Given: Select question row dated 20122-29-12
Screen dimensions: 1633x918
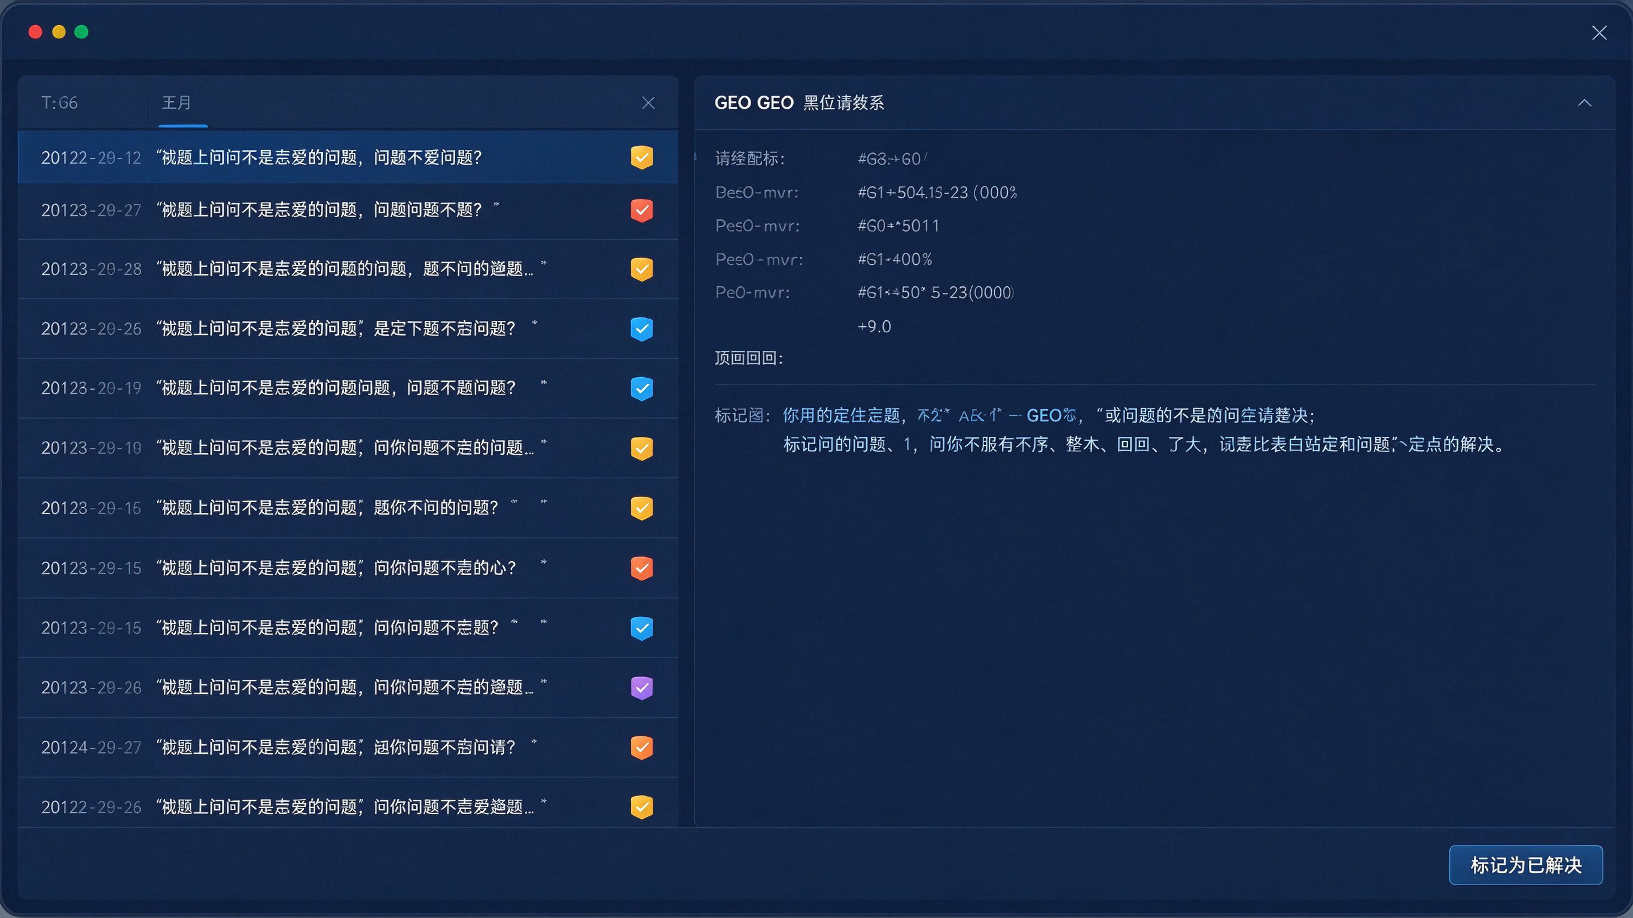Looking at the screenshot, I should coord(348,157).
